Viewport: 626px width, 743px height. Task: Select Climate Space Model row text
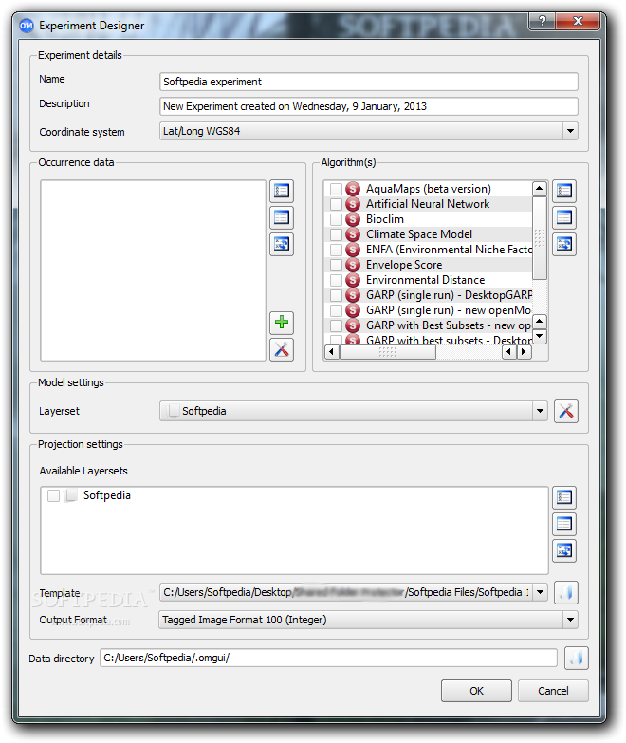pyautogui.click(x=419, y=234)
